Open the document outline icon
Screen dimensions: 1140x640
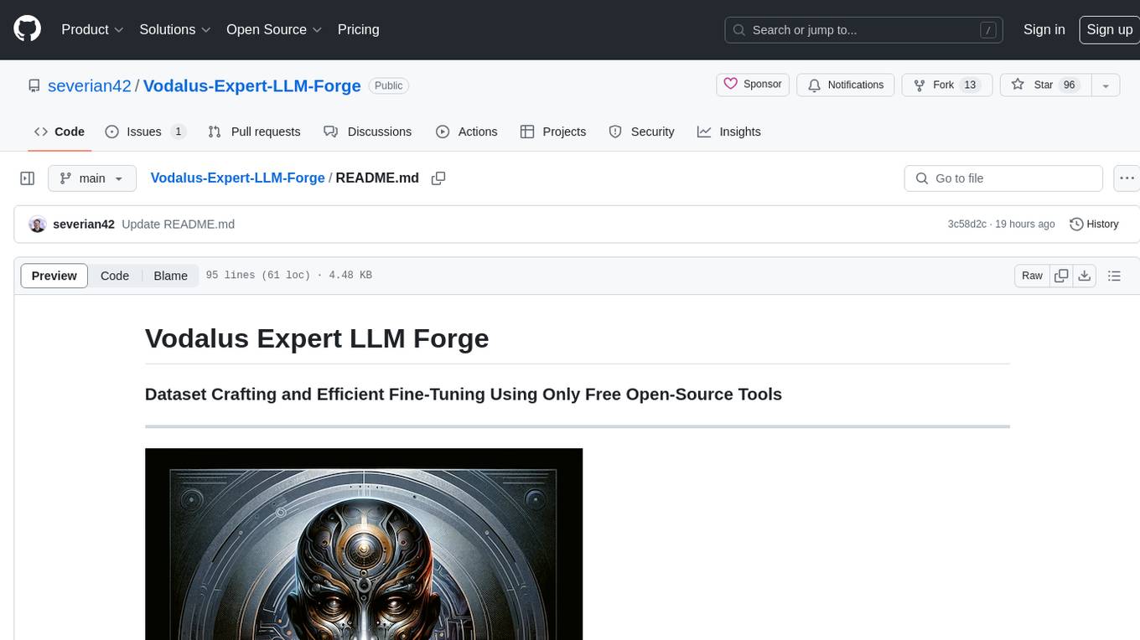(1114, 276)
